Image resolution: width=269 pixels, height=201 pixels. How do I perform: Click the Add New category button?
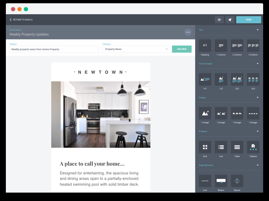(182, 49)
